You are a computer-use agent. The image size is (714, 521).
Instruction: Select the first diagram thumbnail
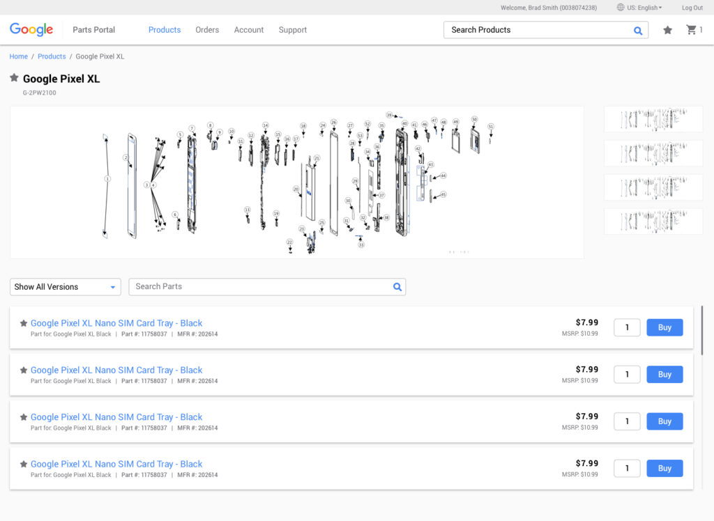[x=653, y=119]
